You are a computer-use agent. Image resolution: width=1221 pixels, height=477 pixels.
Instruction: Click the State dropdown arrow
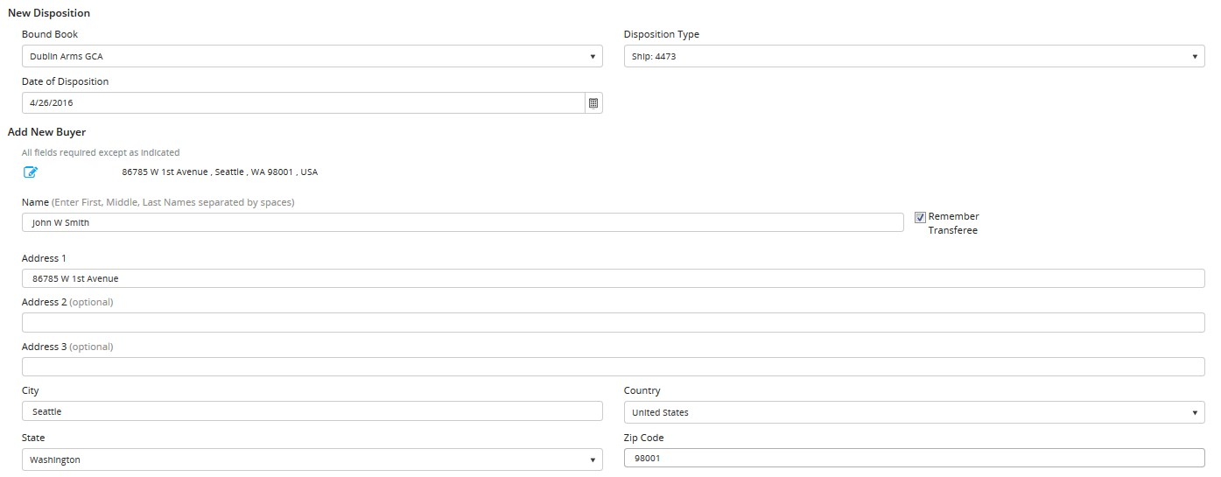coord(593,460)
